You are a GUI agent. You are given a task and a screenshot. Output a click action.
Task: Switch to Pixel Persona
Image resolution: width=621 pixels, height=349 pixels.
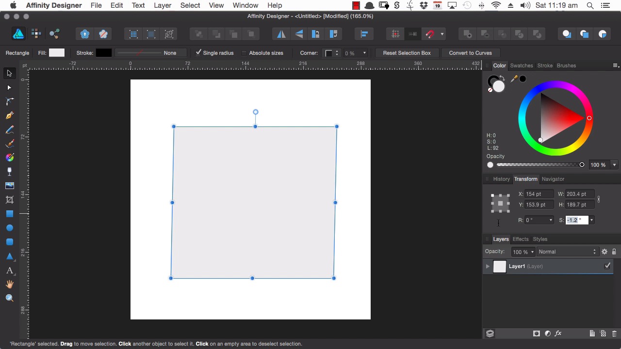tap(36, 34)
